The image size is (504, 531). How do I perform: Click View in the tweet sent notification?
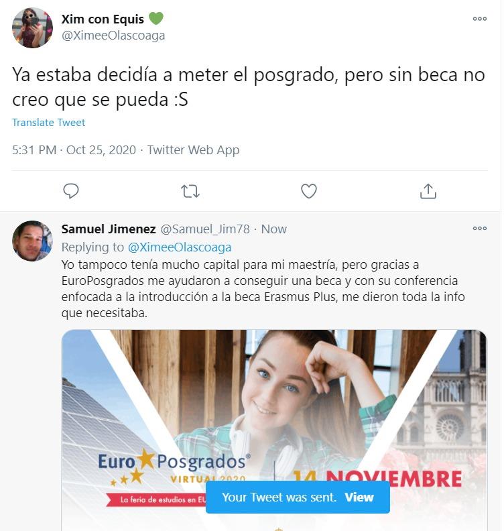[359, 497]
